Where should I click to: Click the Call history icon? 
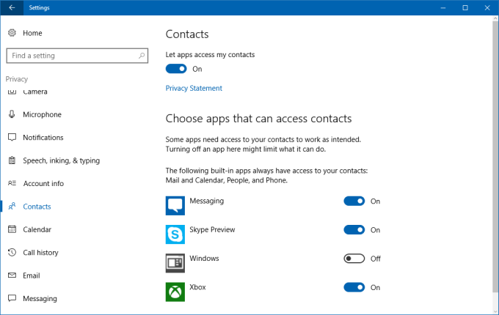pyautogui.click(x=12, y=253)
